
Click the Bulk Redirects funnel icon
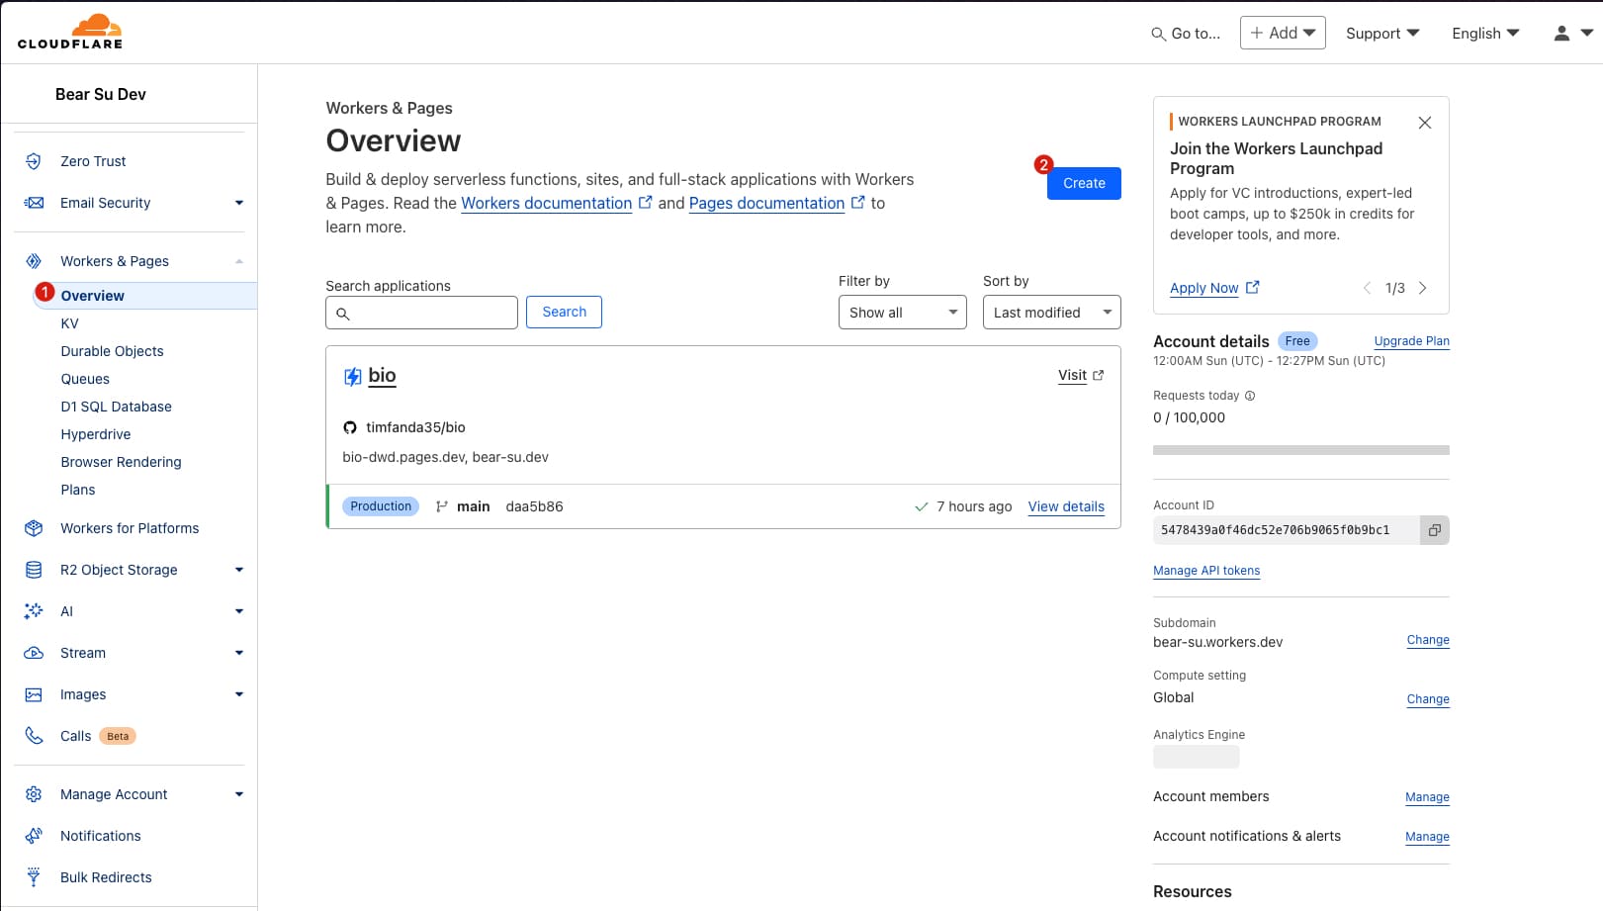34,877
